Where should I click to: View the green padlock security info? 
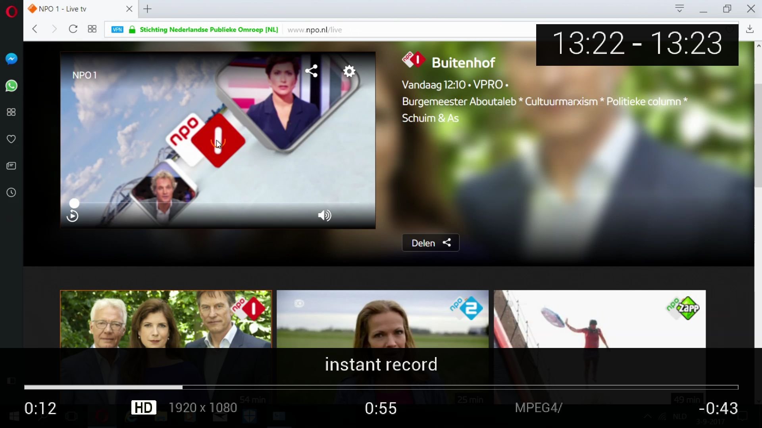click(x=132, y=30)
